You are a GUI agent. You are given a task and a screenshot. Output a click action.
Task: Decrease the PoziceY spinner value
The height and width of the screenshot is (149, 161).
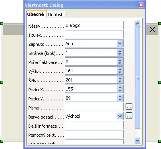[120, 100]
